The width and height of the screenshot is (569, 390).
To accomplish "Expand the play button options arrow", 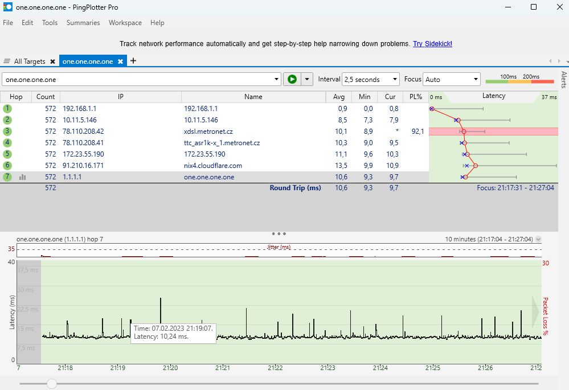I will coord(307,79).
